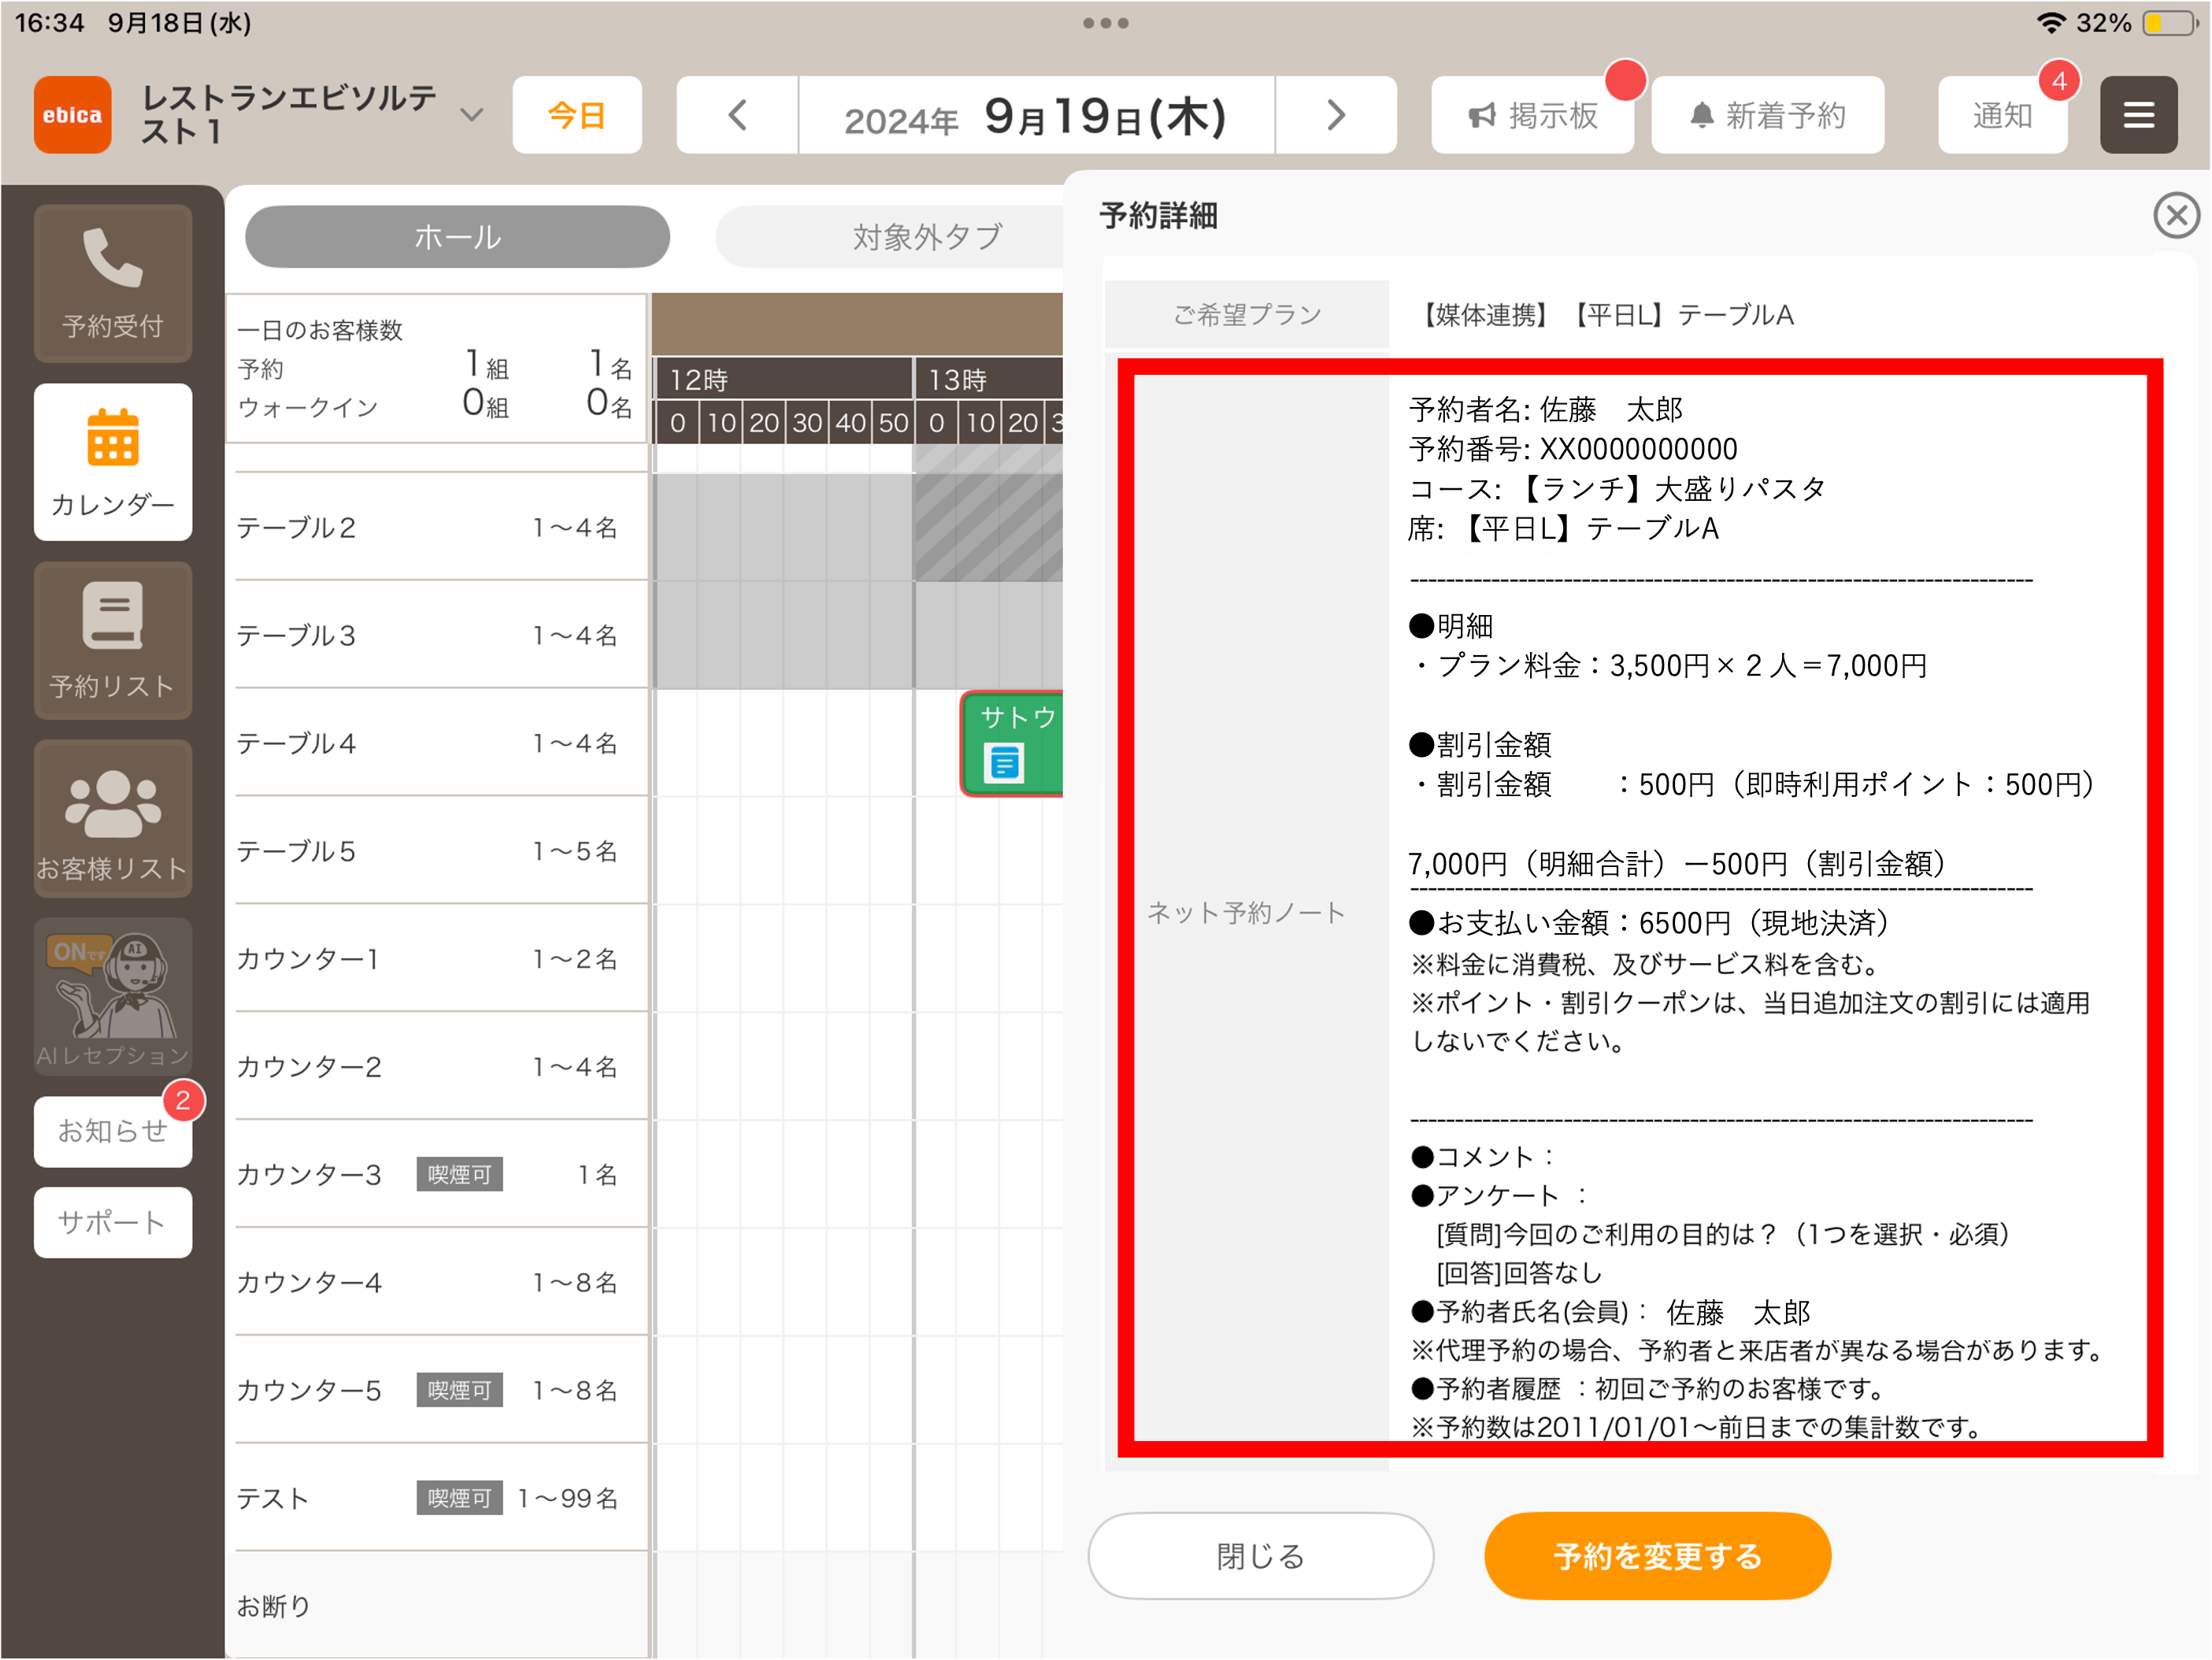Click the 予約を変更する button
The image size is (2212, 1660).
point(1657,1556)
